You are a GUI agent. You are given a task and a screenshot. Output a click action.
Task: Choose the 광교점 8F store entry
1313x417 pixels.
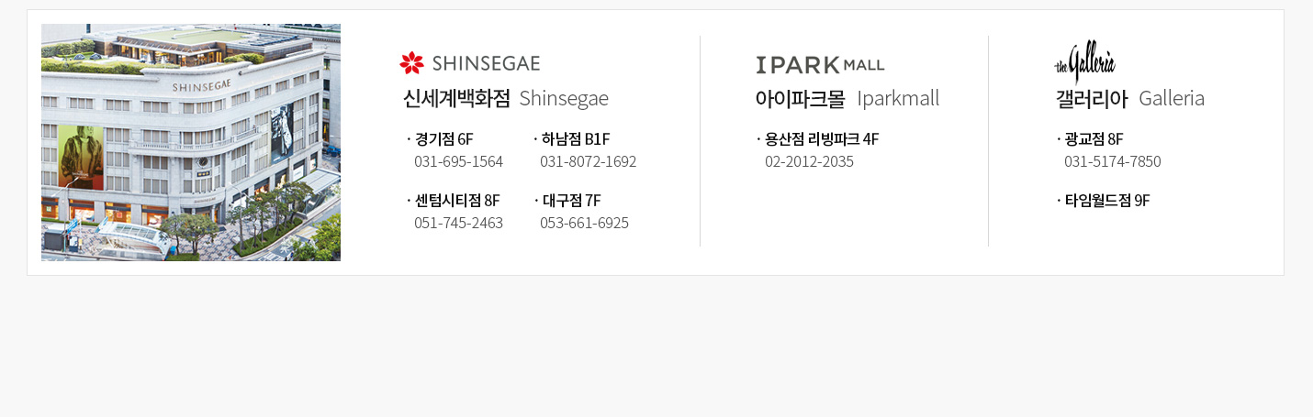(1090, 139)
